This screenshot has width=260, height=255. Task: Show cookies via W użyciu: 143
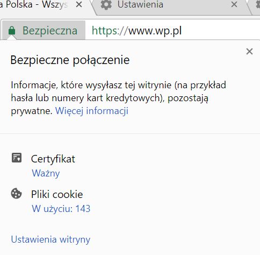coord(61,209)
